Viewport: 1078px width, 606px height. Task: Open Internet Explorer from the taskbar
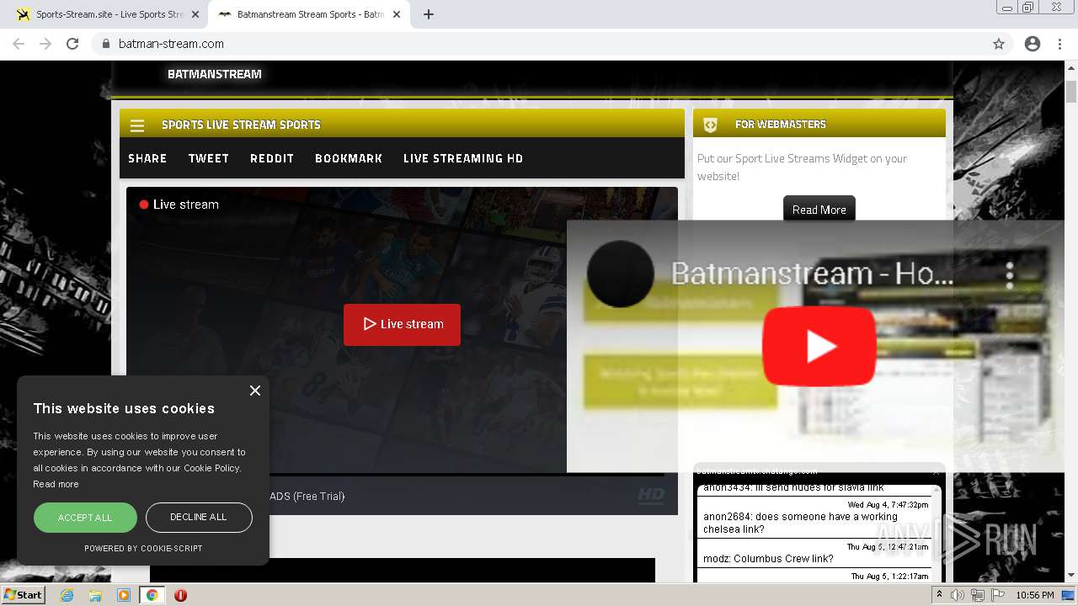(67, 595)
